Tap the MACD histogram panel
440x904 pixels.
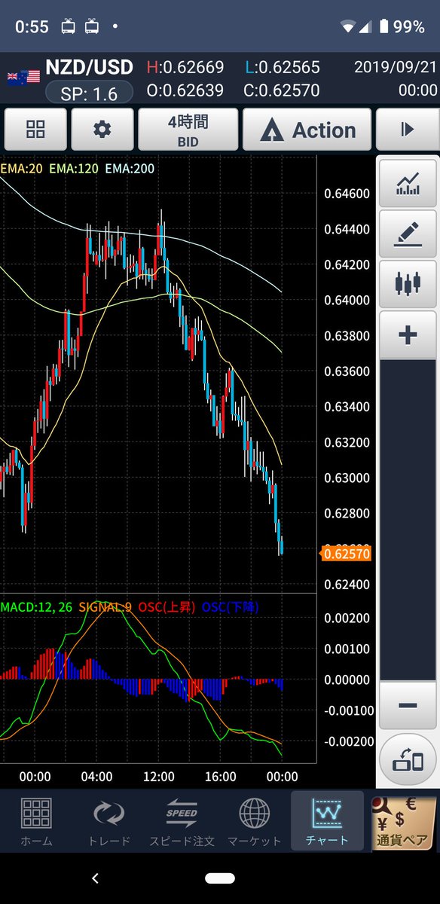pyautogui.click(x=158, y=678)
